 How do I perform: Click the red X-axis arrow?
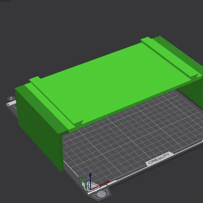coord(100,185)
